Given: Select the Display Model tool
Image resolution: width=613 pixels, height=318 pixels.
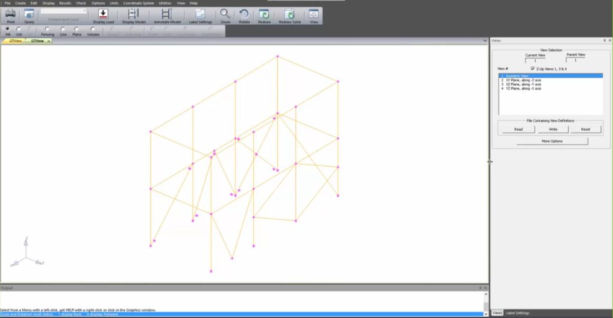Looking at the screenshot, I should 133,15.
